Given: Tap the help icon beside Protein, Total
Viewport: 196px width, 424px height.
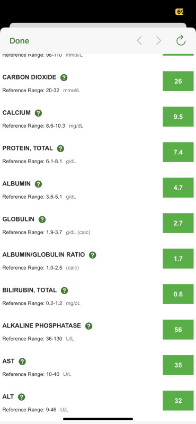Looking at the screenshot, I should pyautogui.click(x=60, y=148).
